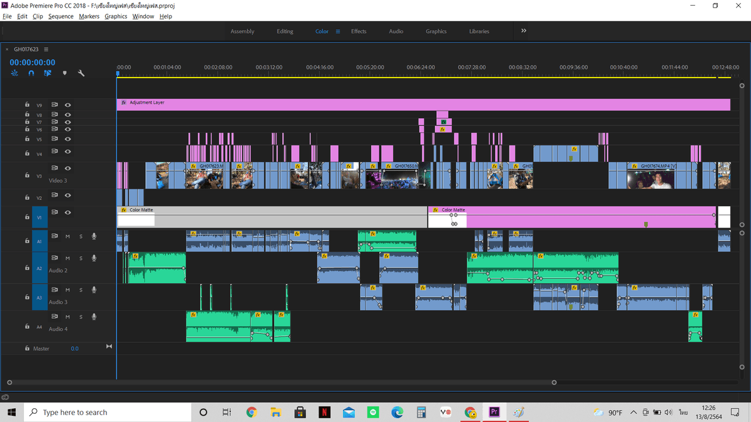751x422 pixels.
Task: Open Timeline Display Settings wrench
Action: click(x=81, y=73)
